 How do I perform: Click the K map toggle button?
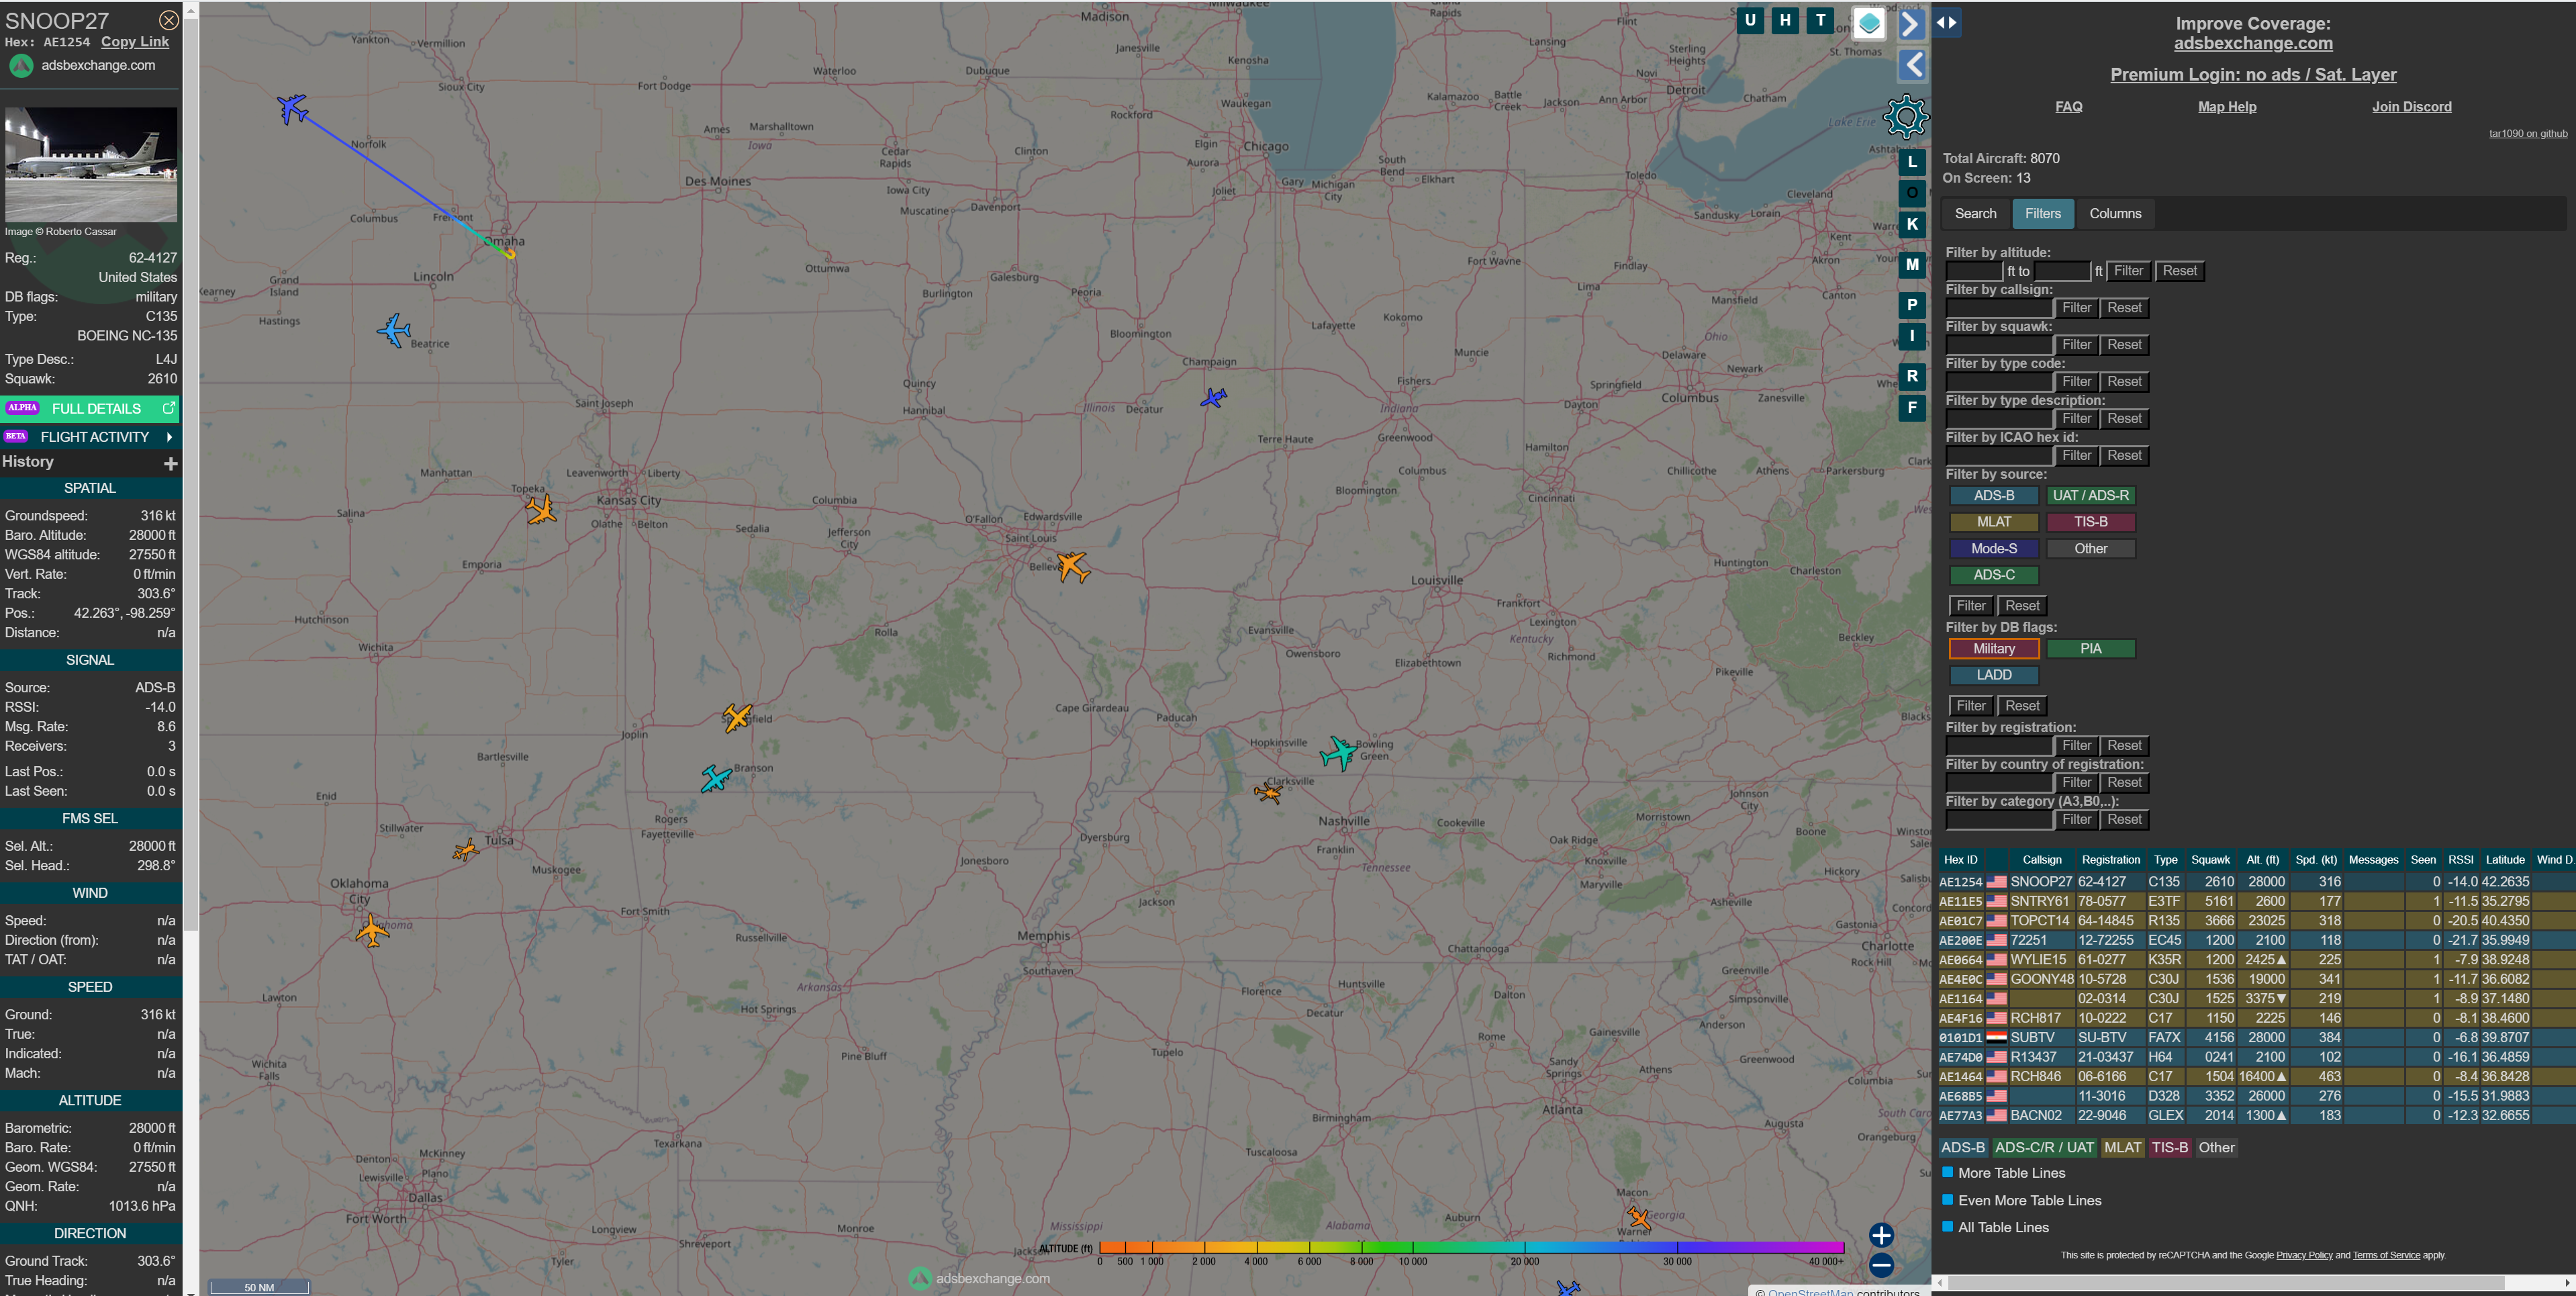point(1912,224)
